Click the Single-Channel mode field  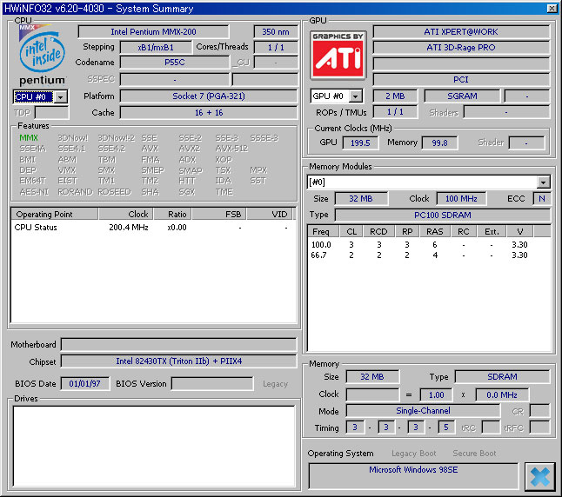pos(423,411)
